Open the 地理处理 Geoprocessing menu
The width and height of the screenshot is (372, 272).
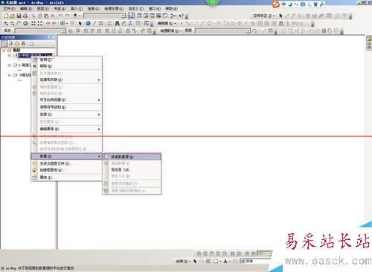click(x=114, y=8)
